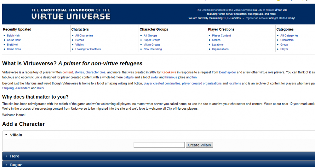This screenshot has height=167, width=315.
Task: Select the Now Recruiting link
Action: click(x=152, y=49)
